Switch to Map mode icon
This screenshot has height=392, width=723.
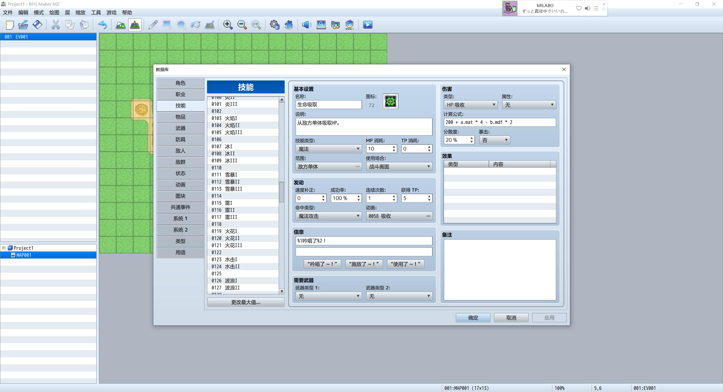click(x=121, y=25)
